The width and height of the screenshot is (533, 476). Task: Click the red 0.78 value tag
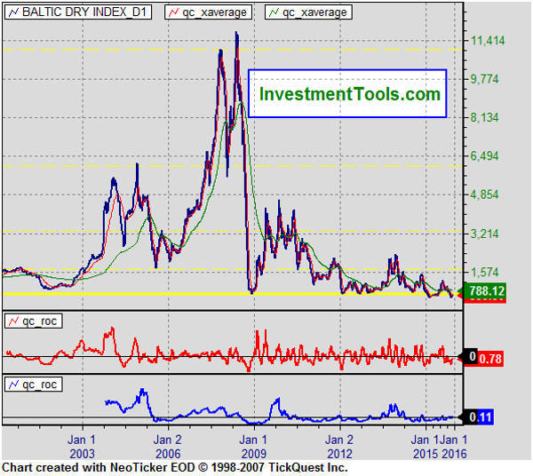coord(490,358)
